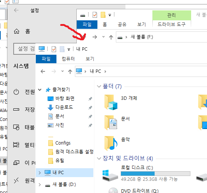Go up one level in F: drive window
This screenshot has width=207, height=193.
(x=111, y=37)
